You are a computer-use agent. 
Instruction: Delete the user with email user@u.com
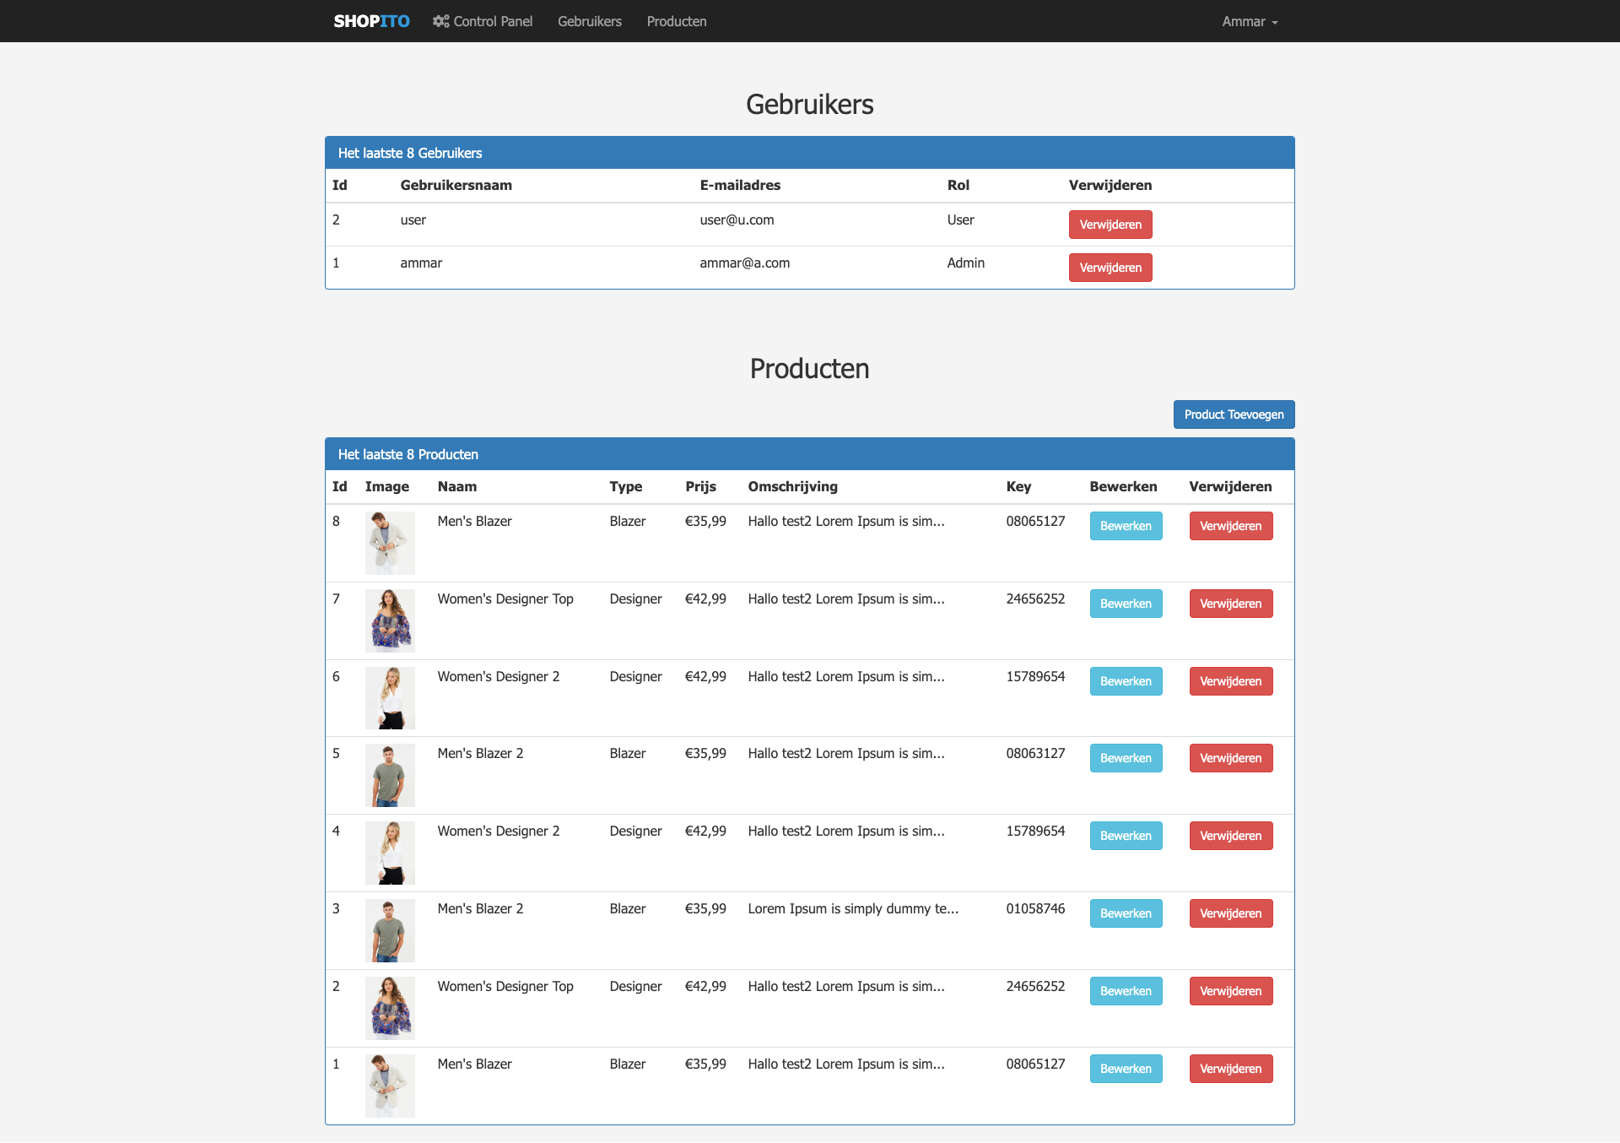tap(1110, 225)
